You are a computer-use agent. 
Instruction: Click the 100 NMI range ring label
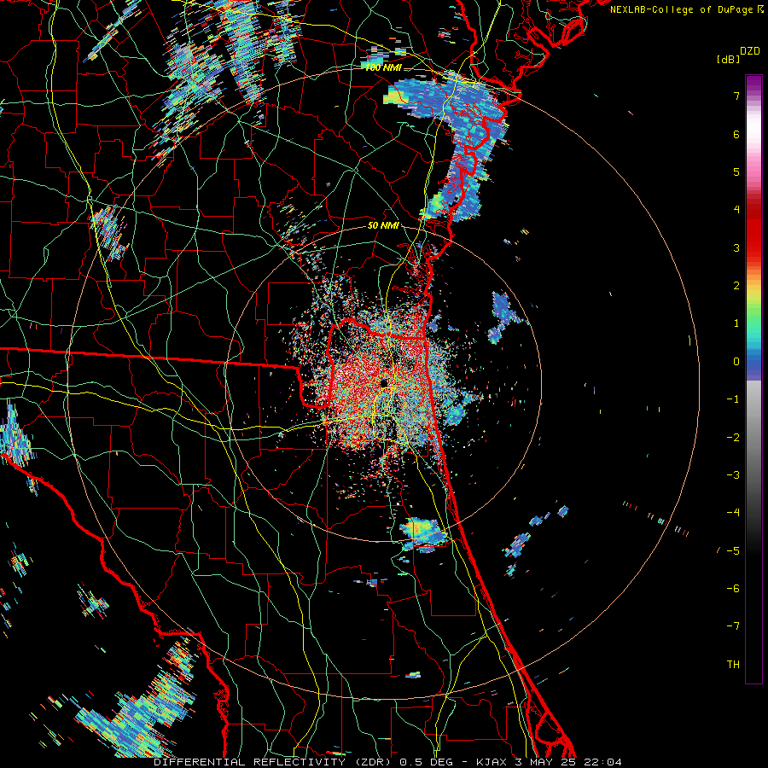(x=383, y=67)
